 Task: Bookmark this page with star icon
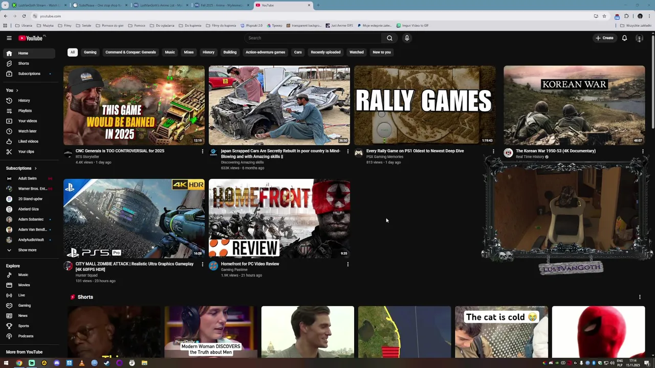pos(604,16)
